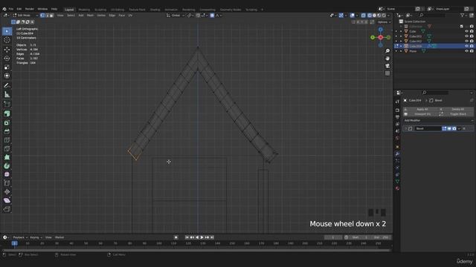Click Viewport Vis button
The width and height of the screenshot is (476, 267).
[x=420, y=113]
